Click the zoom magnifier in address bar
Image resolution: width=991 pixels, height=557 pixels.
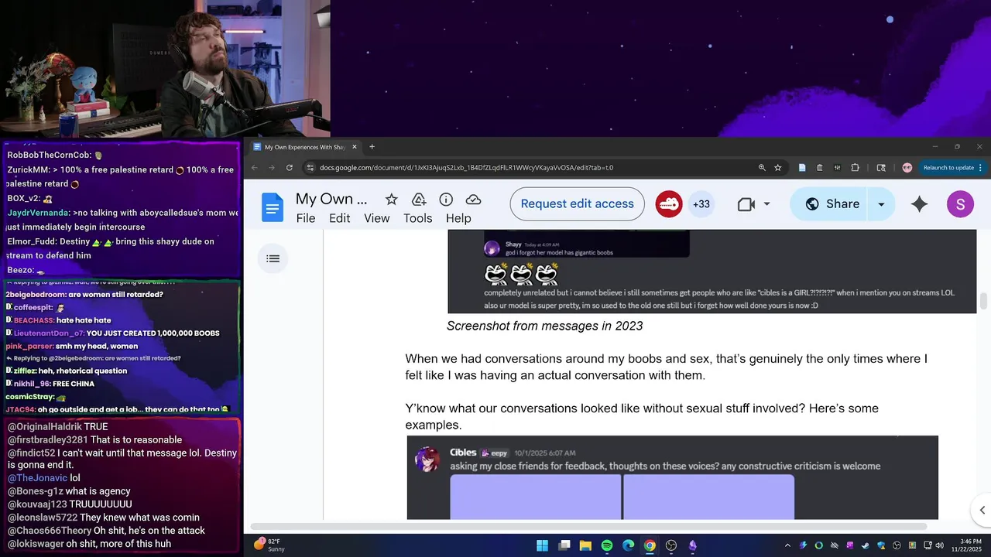(x=762, y=168)
